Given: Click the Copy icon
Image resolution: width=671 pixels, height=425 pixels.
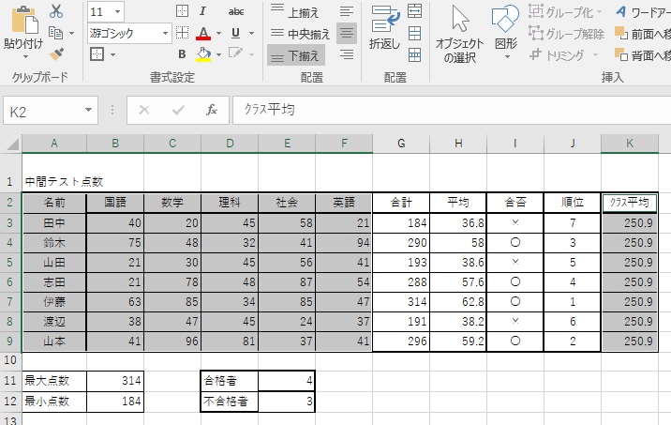Looking at the screenshot, I should coord(55,33).
